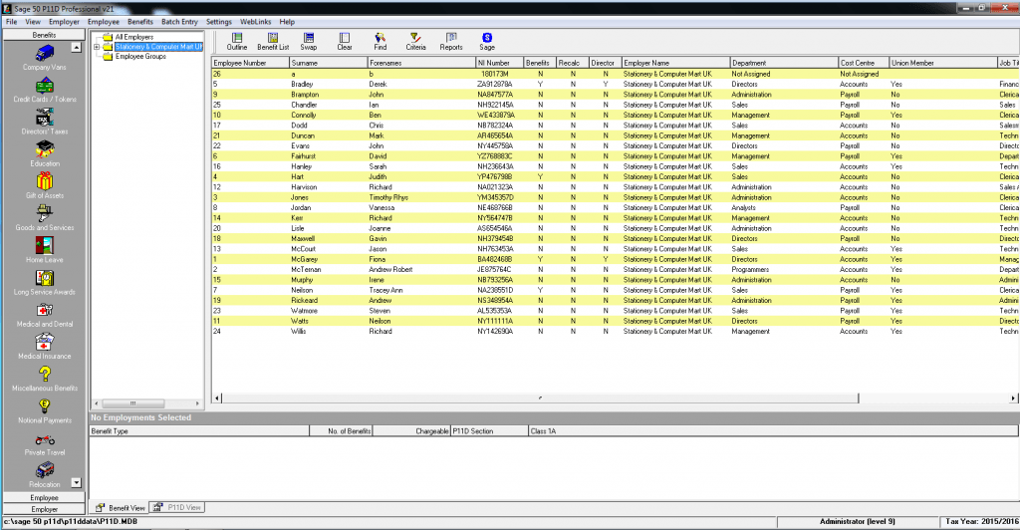Select Goods and Services icon
The height and width of the screenshot is (530, 1020).
click(x=44, y=213)
